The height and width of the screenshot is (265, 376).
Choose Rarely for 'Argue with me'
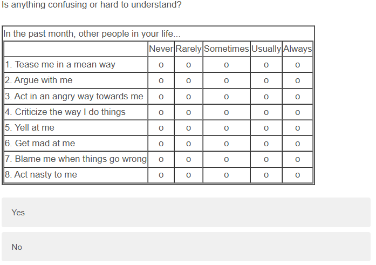click(188, 81)
